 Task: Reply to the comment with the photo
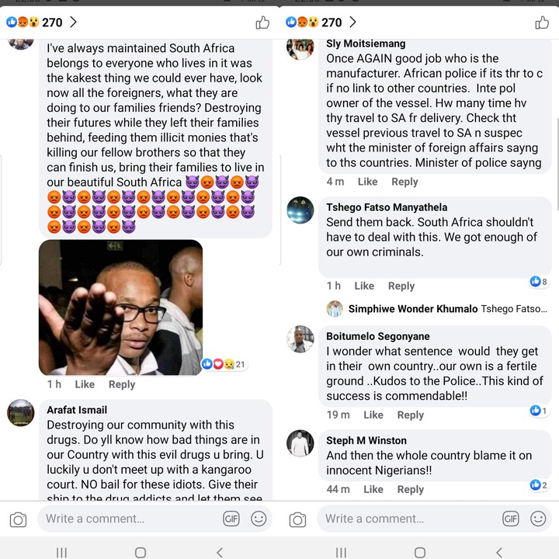(122, 384)
